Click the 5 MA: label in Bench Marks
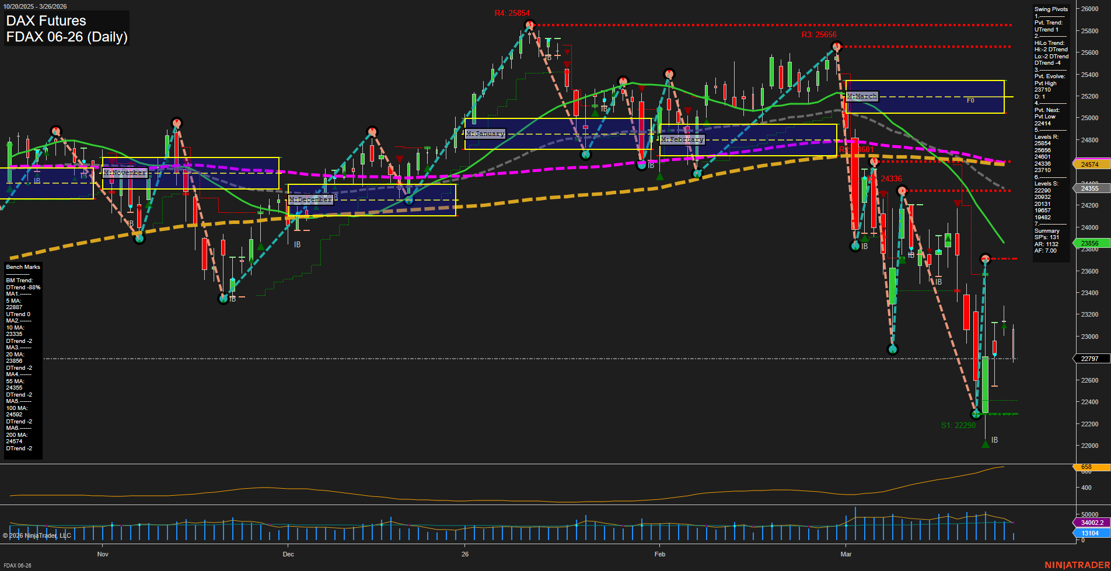This screenshot has width=1111, height=571. (13, 301)
